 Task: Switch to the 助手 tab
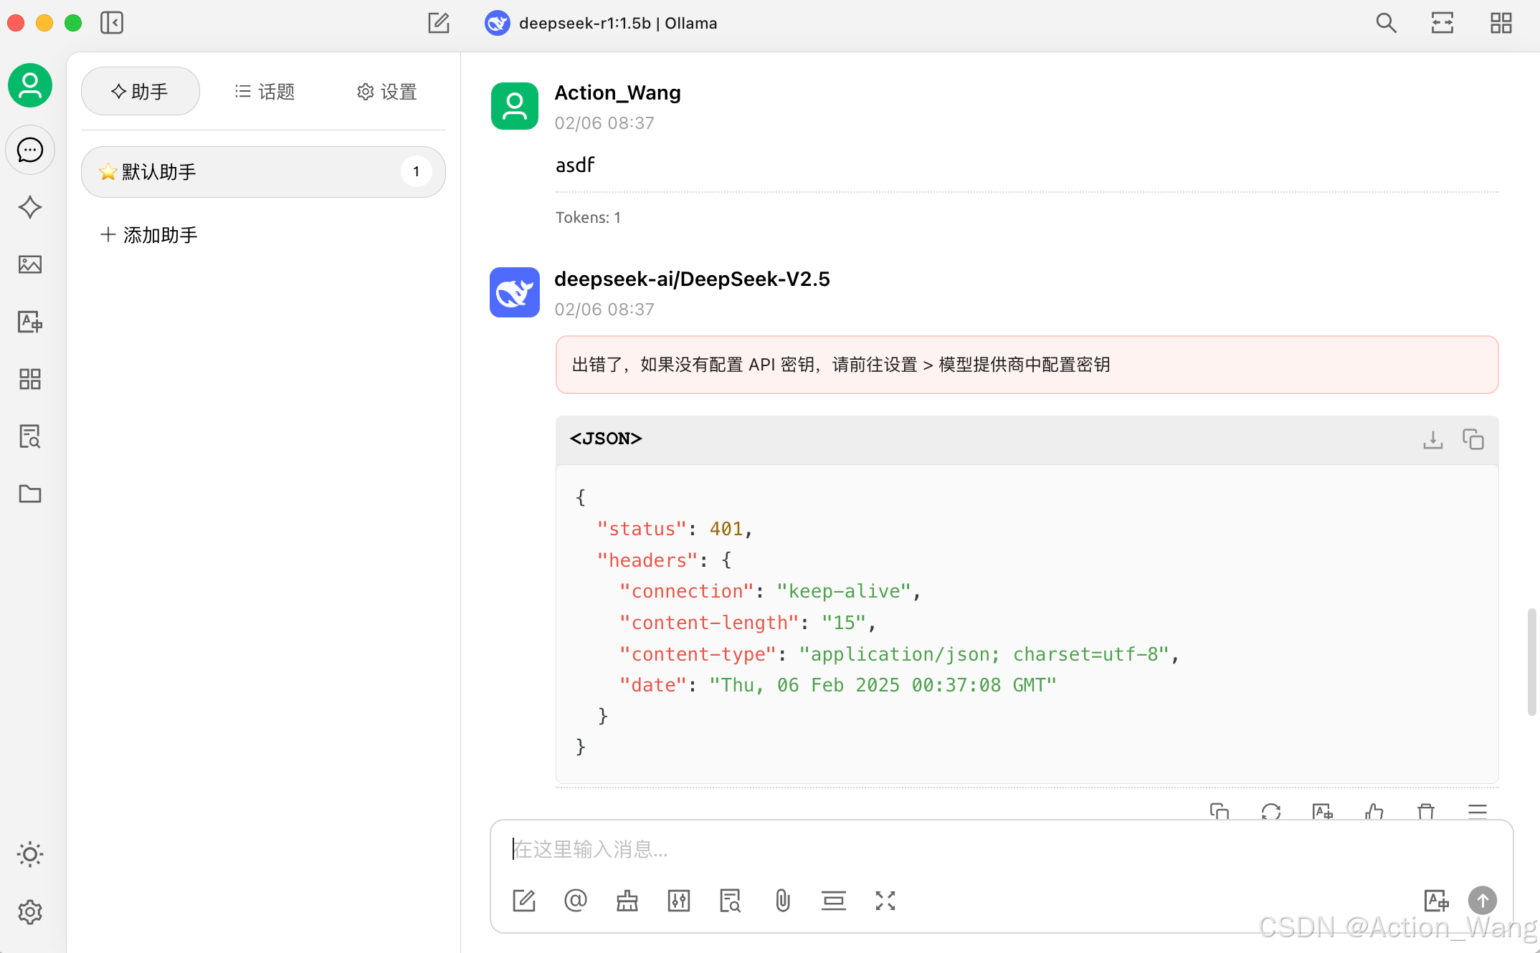[141, 91]
